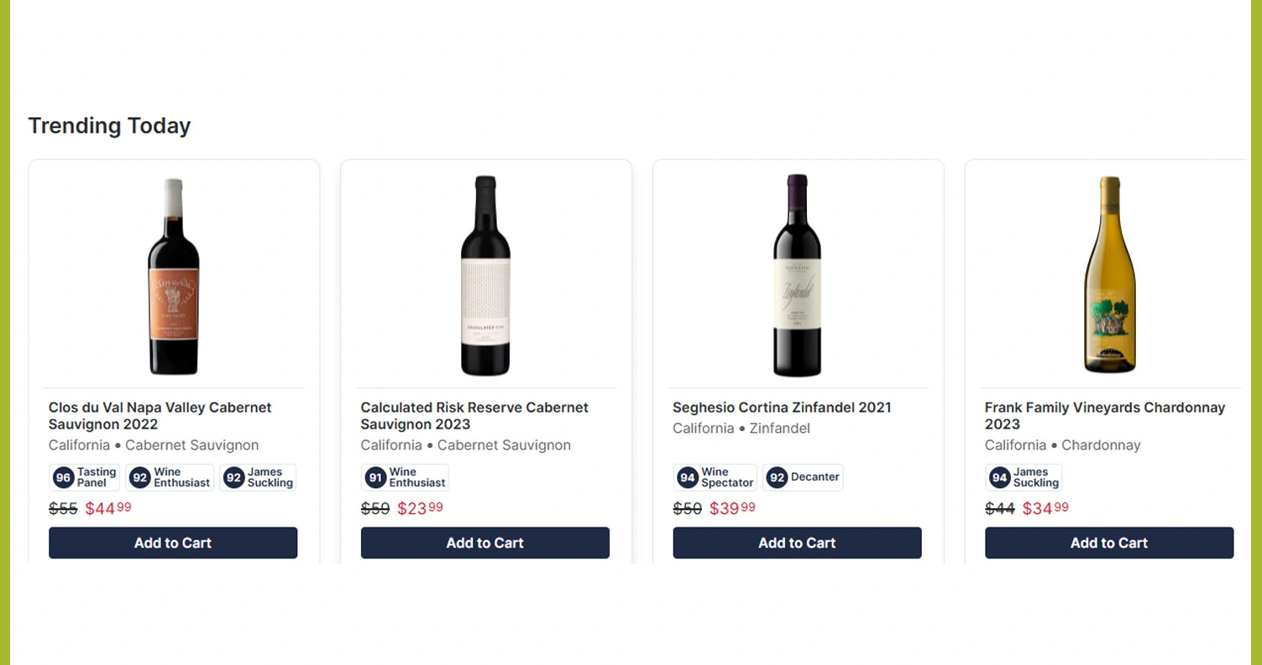This screenshot has height=665, width=1262.
Task: Add Seghesio Cortina Zinfandel to cart
Action: click(x=797, y=543)
